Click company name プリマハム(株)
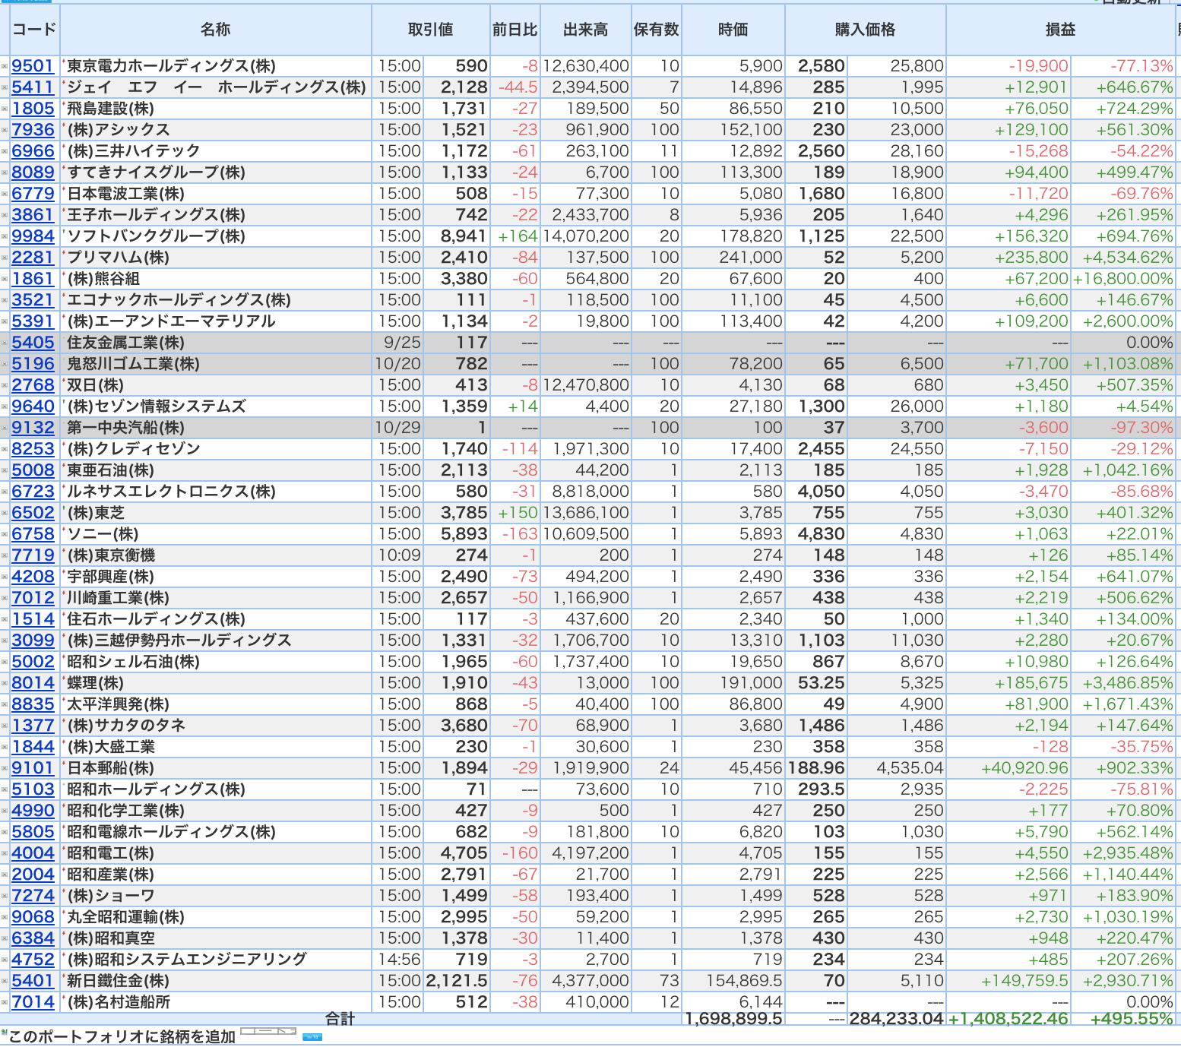1181x1047 pixels. (118, 258)
